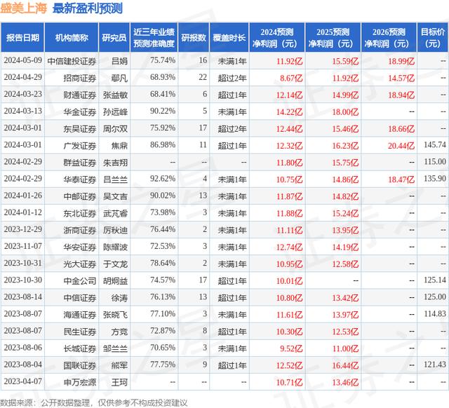
Task: Click the date 2024-04-29
Action: 23,77
